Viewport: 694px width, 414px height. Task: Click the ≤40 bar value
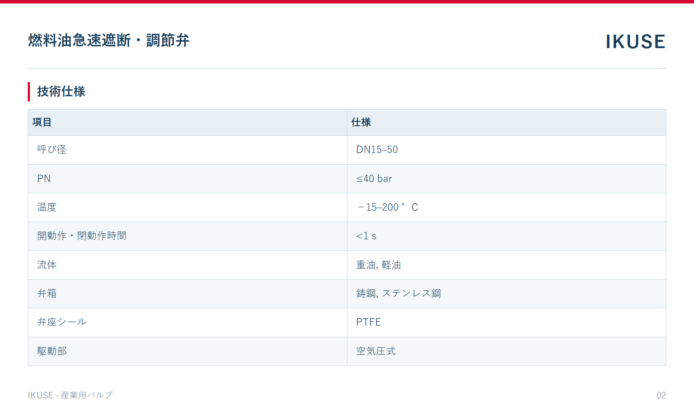374,179
